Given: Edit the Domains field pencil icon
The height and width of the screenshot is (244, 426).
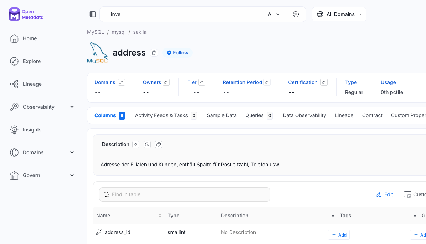Looking at the screenshot, I should [122, 82].
